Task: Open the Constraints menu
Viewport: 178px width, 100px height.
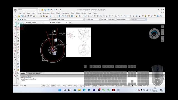Action: (66, 13)
